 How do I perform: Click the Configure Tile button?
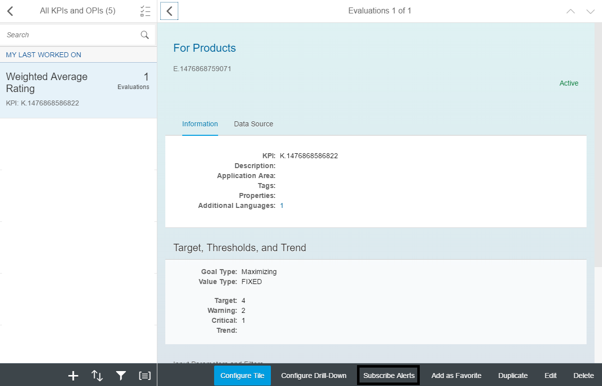click(242, 376)
